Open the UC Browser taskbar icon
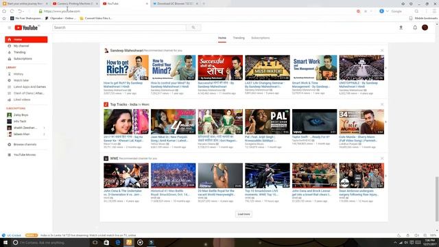The image size is (439, 247). (129, 242)
